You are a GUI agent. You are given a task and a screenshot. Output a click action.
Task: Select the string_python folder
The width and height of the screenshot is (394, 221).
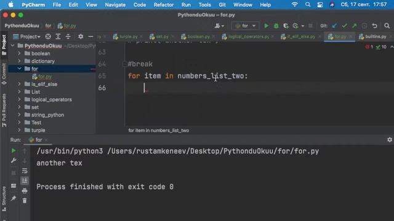point(47,115)
